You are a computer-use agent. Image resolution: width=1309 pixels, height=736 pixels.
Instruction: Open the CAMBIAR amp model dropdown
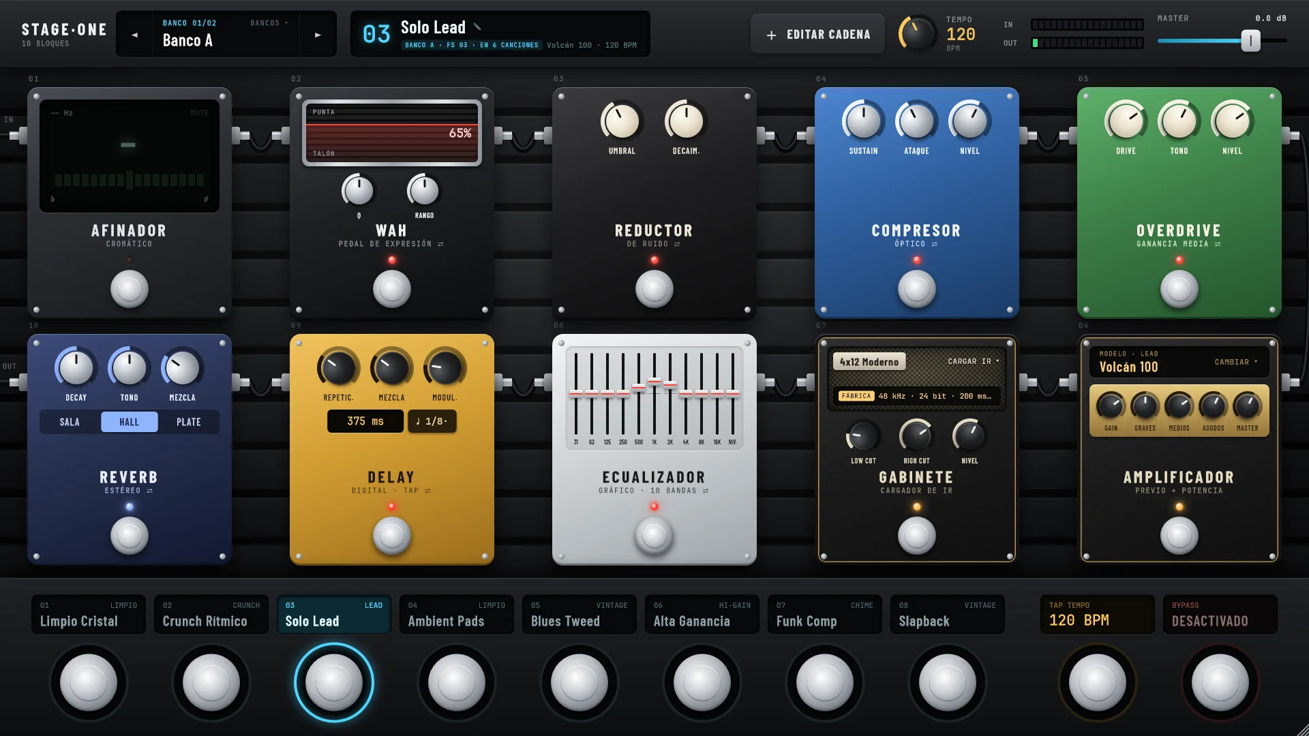(x=1236, y=362)
